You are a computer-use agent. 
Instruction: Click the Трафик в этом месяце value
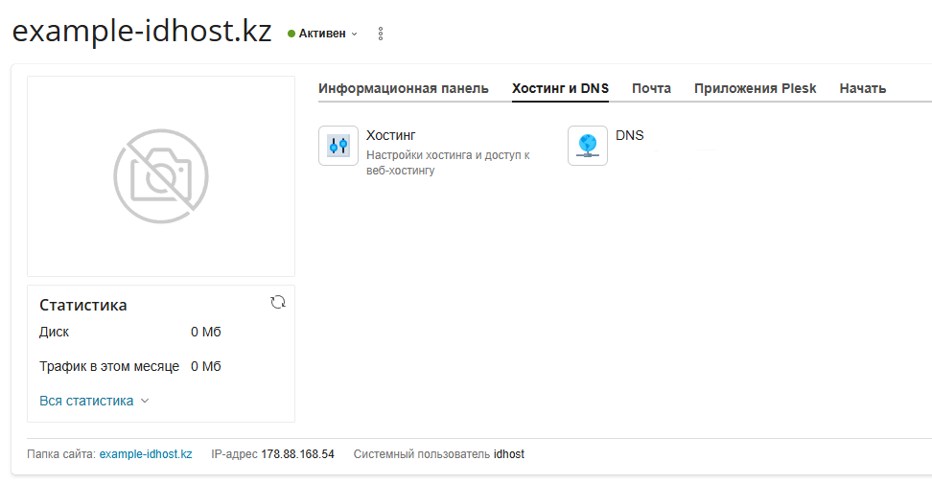coord(206,366)
